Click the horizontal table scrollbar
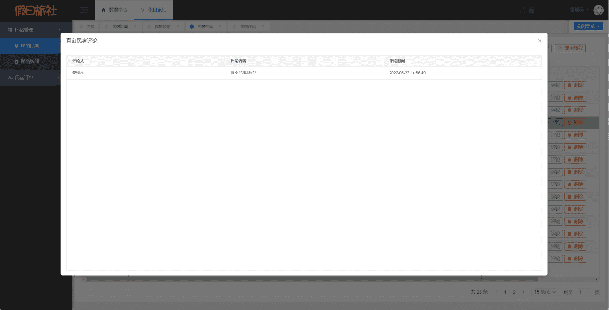Screen dimensions: 609x310 click(312, 280)
